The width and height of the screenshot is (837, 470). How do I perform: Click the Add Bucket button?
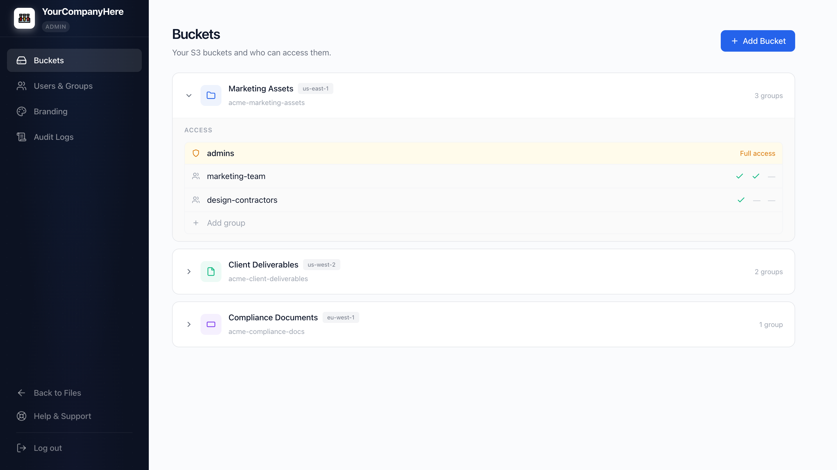(757, 41)
